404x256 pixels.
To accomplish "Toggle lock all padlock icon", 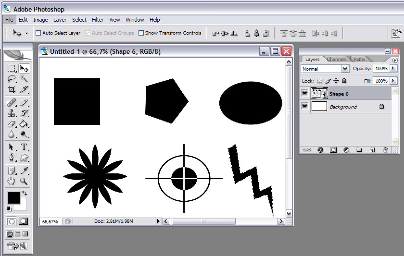I will click(x=344, y=81).
